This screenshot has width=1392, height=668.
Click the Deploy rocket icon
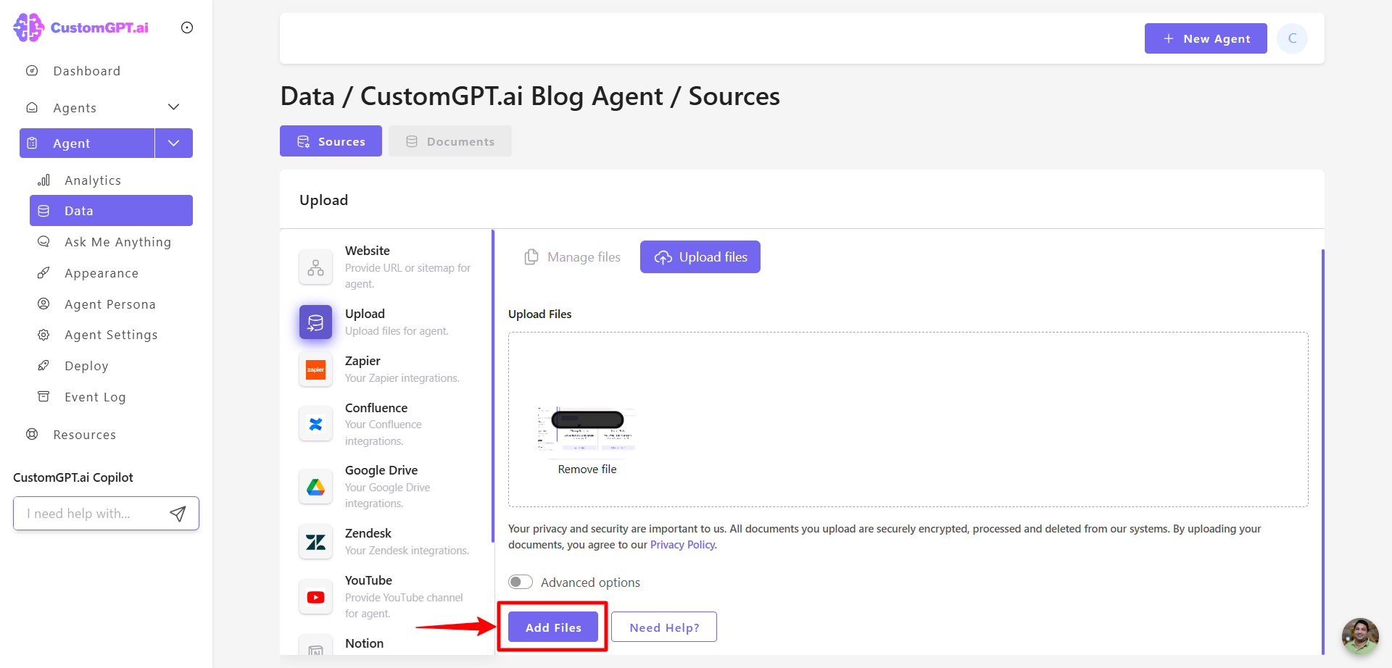[x=43, y=366]
